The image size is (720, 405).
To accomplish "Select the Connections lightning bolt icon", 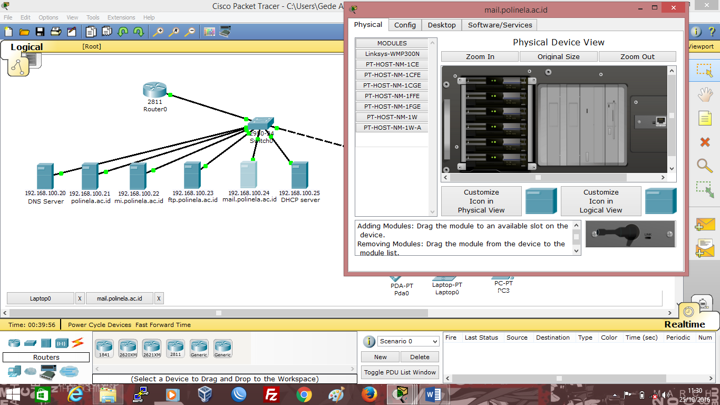I will [78, 343].
